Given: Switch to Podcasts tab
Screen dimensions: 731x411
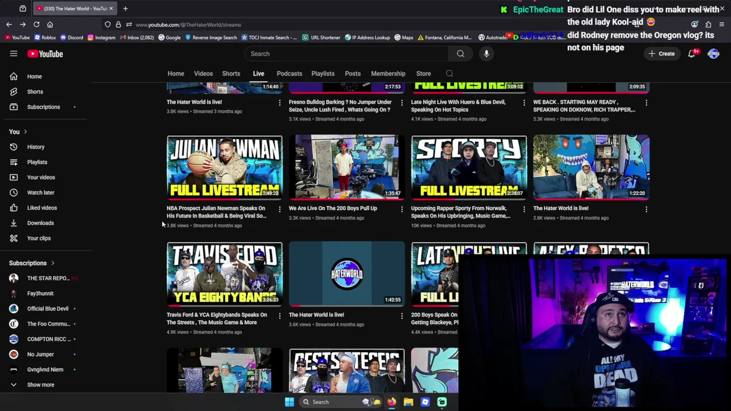Looking at the screenshot, I should pyautogui.click(x=290, y=74).
